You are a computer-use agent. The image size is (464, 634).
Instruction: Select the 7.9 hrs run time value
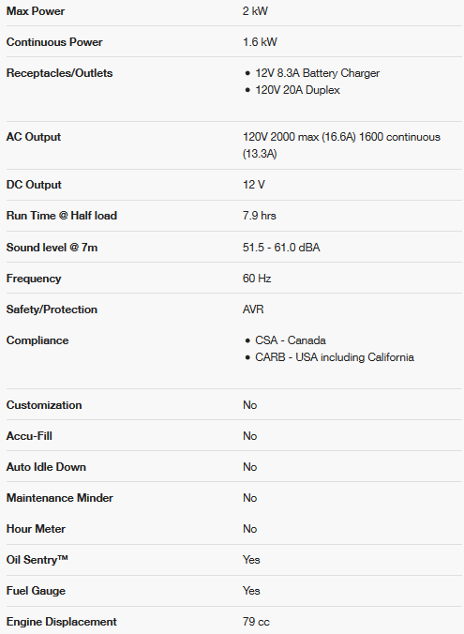260,216
